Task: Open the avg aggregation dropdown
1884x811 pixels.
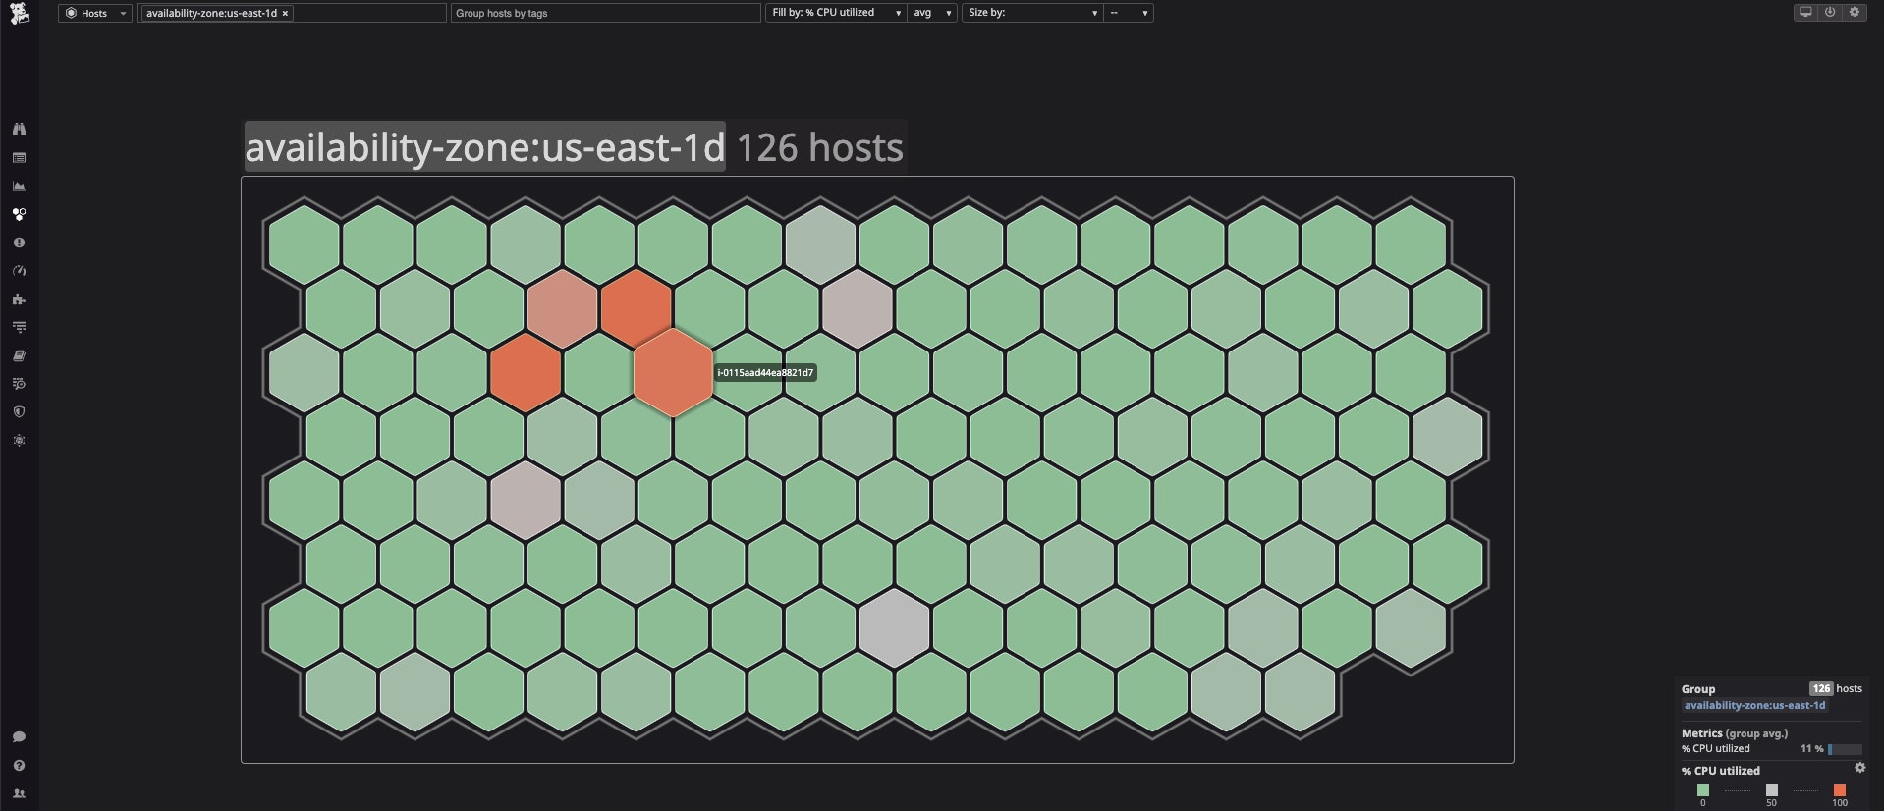Action: (x=931, y=13)
